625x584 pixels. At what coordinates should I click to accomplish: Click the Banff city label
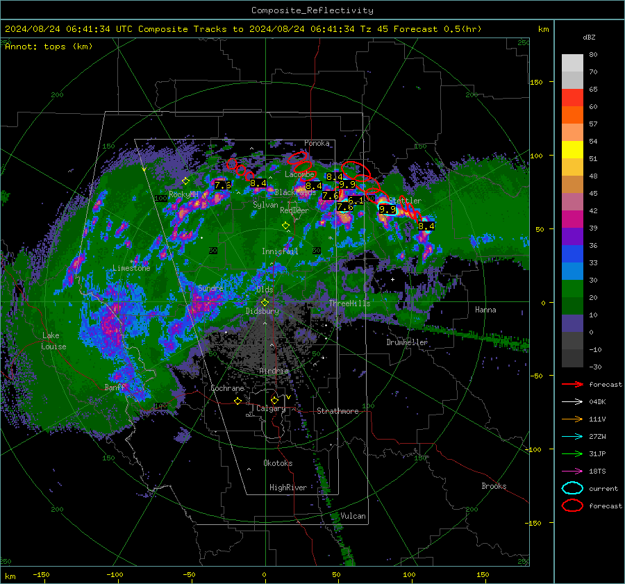click(x=115, y=387)
